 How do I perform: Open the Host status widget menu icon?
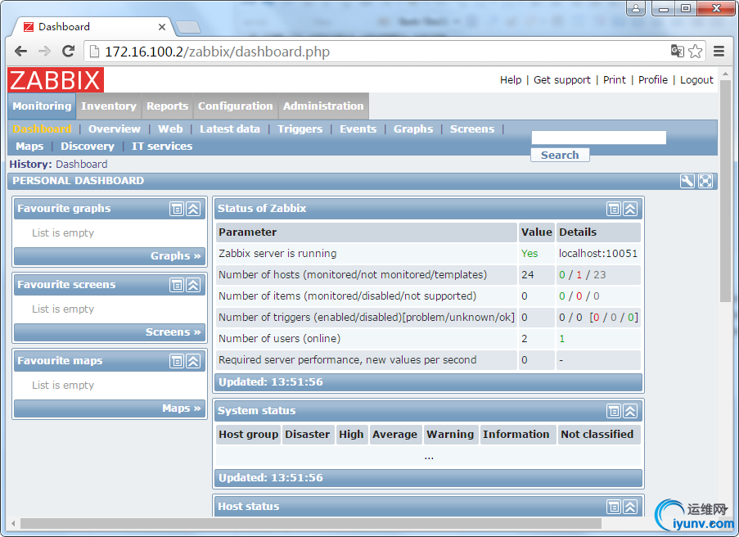614,507
